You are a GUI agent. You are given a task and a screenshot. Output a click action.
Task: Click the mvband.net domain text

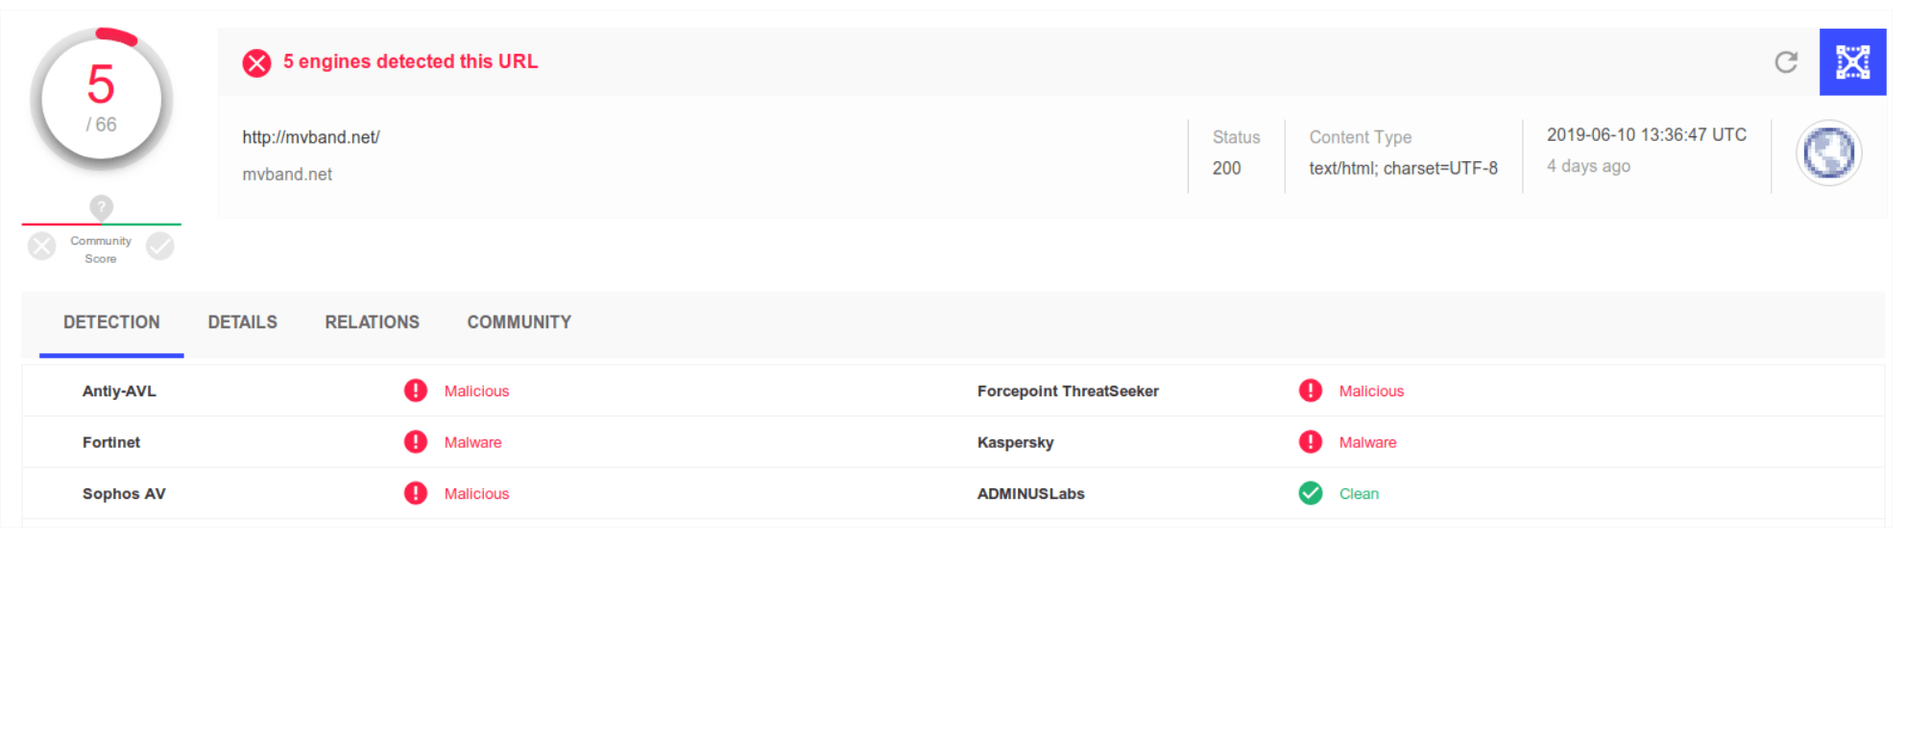point(287,175)
